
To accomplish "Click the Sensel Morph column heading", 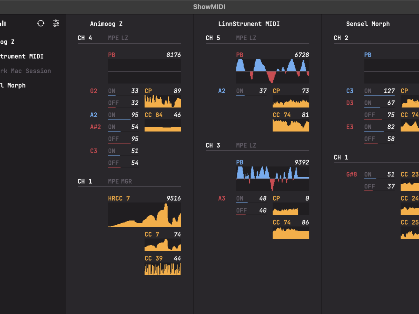I will click(x=368, y=24).
